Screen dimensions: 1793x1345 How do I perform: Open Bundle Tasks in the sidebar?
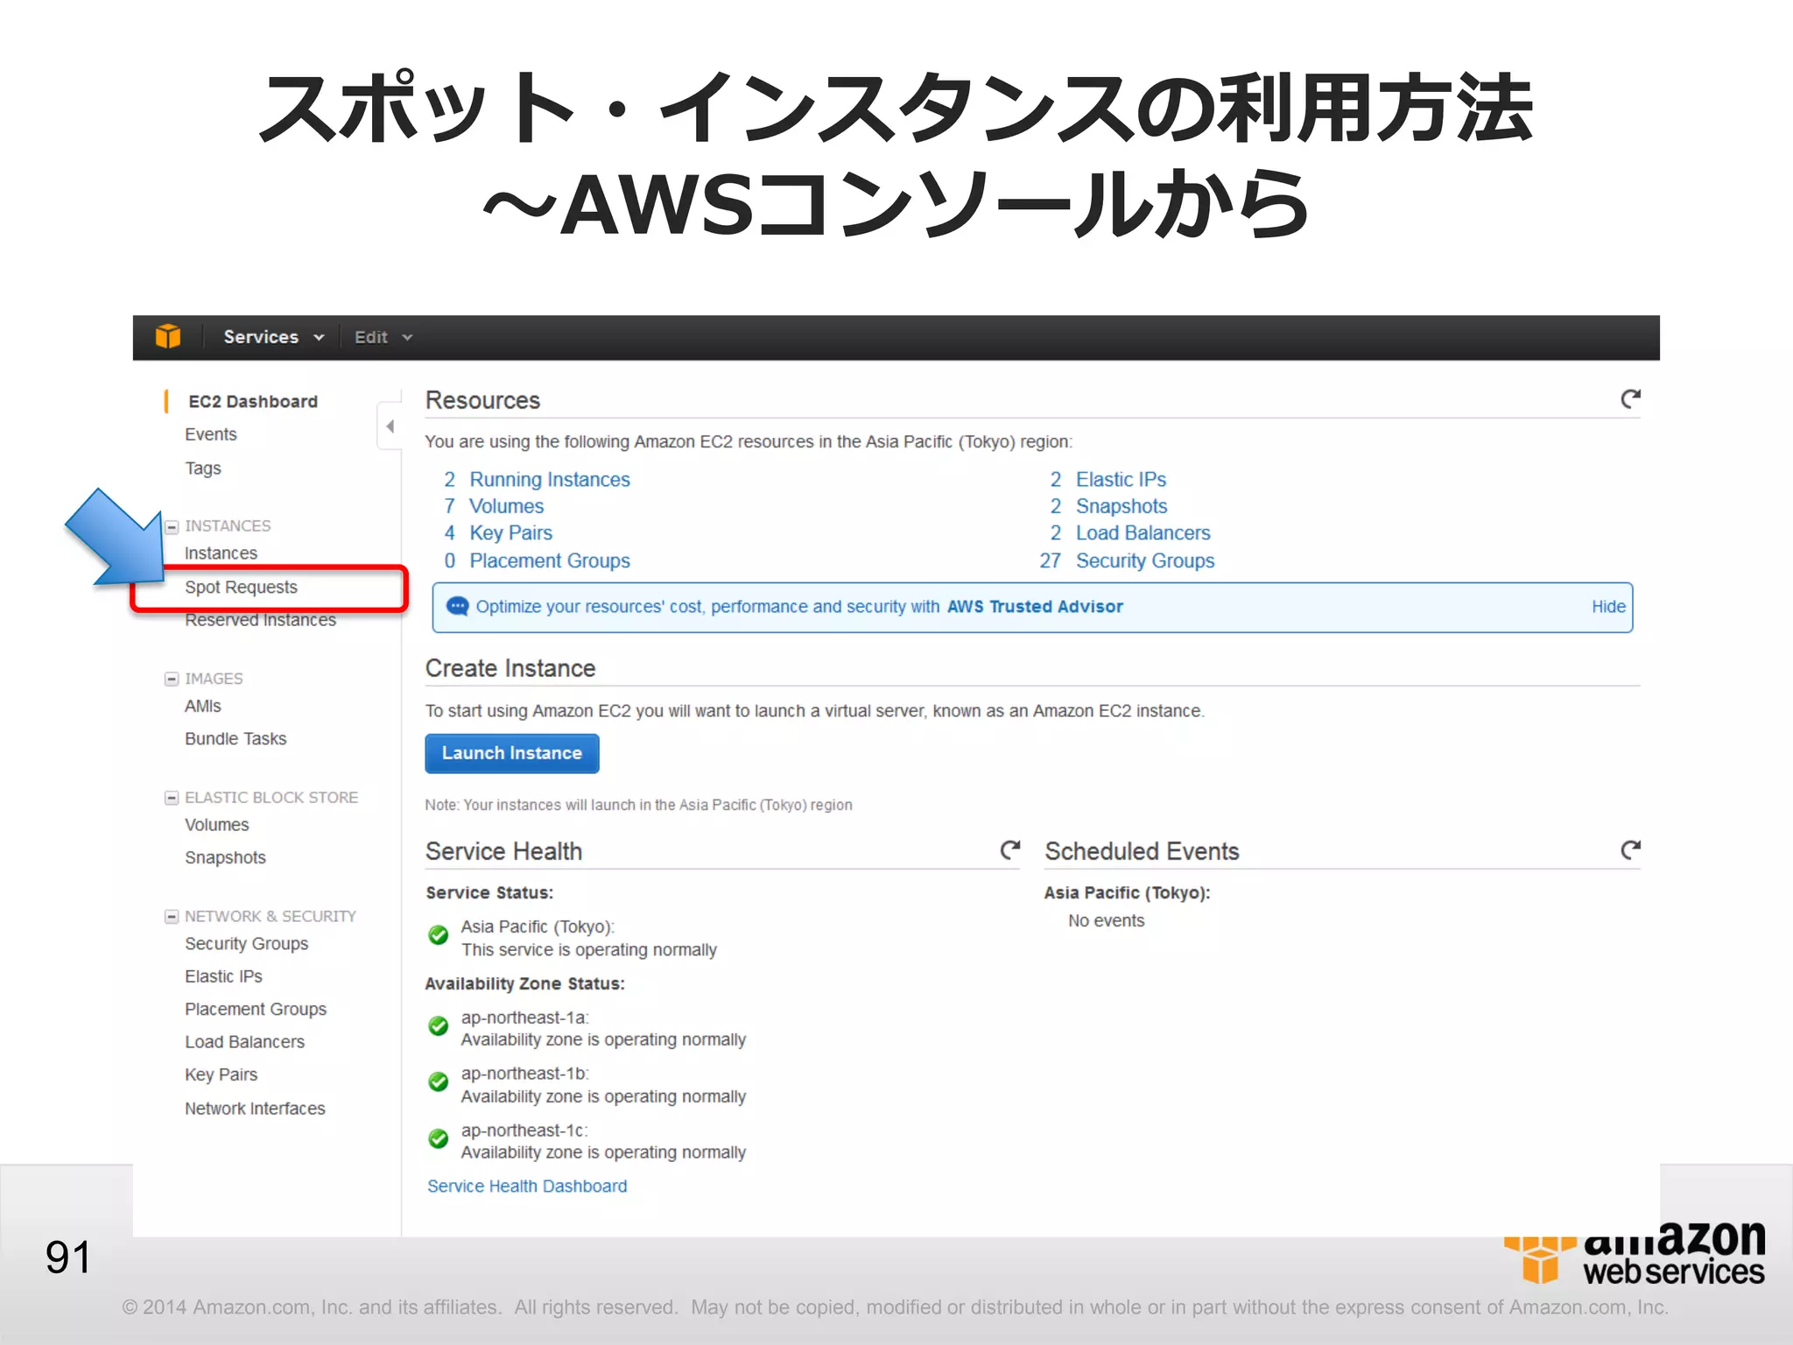tap(236, 739)
